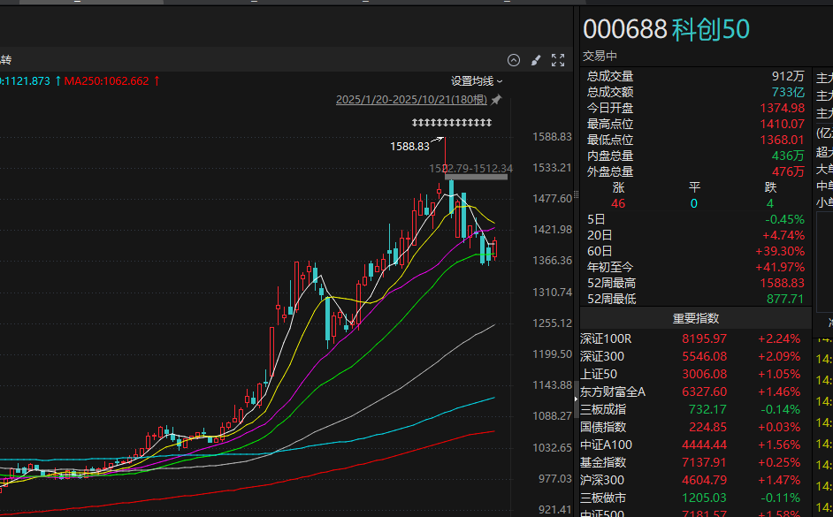This screenshot has width=833, height=517.
Task: Click the row of up-down arrow markers
Action: 452,123
